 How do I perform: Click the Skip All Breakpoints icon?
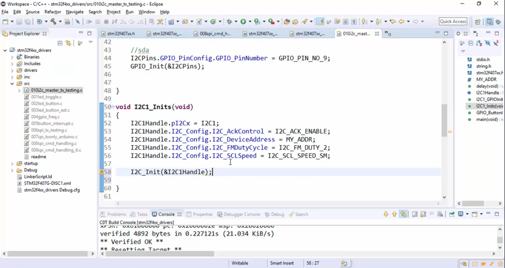click(x=77, y=22)
